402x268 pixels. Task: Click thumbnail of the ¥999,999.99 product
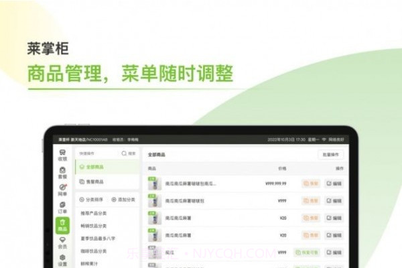point(155,184)
